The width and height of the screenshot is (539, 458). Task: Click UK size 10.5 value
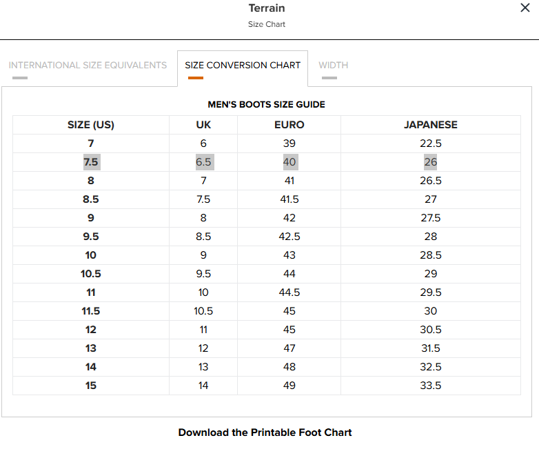(x=203, y=311)
